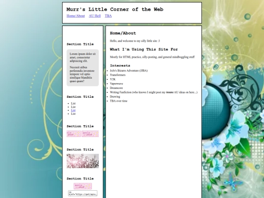
Task: Click the Interests heading
Action: coord(120,66)
